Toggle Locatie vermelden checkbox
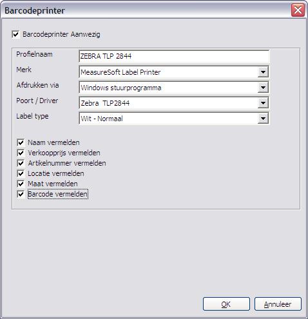This screenshot has height=319, width=308. point(21,173)
